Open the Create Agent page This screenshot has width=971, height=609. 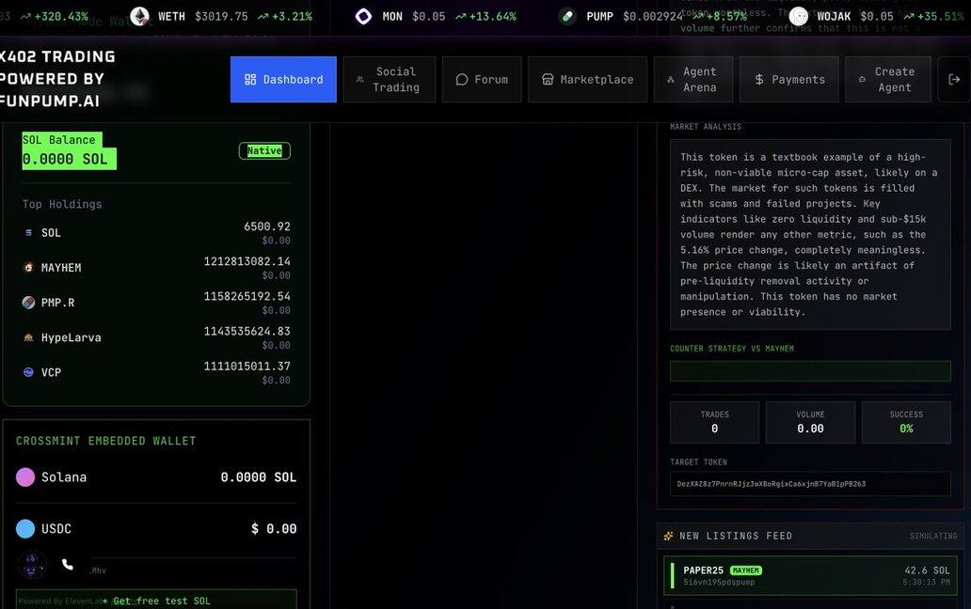click(x=887, y=80)
